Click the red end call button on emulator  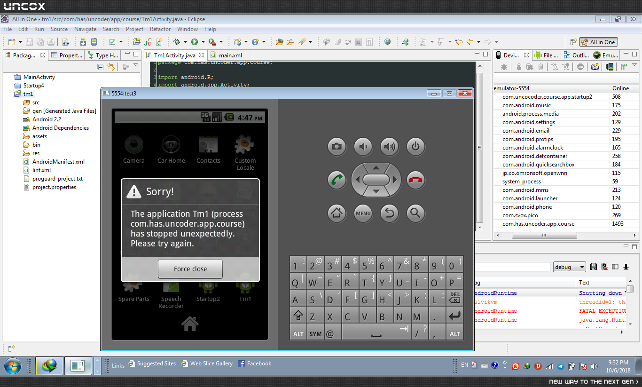pos(415,180)
